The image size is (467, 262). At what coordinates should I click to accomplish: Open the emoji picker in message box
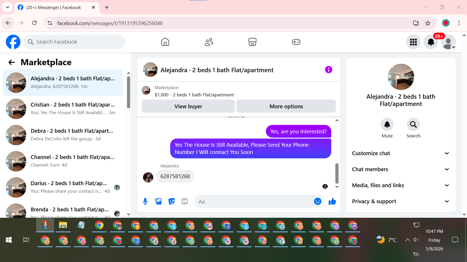(x=318, y=201)
